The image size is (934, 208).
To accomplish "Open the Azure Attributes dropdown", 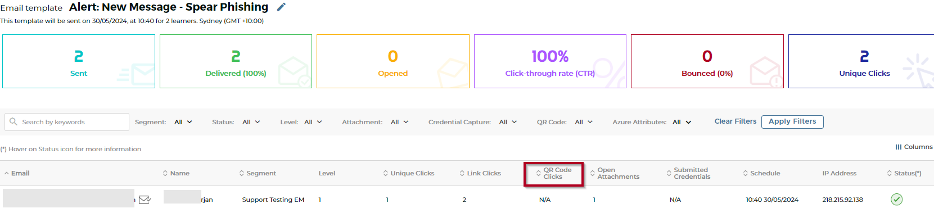I will click(x=682, y=122).
